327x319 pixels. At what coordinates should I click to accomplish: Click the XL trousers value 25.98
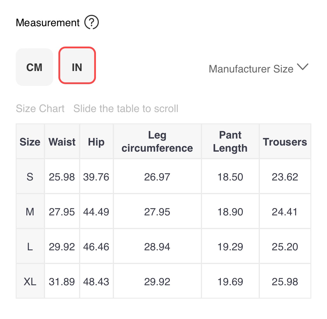(285, 281)
